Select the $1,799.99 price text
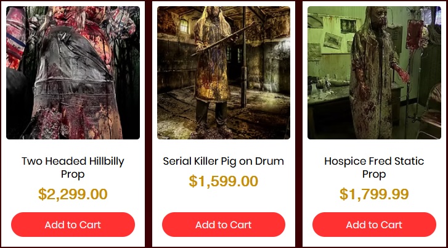 pyautogui.click(x=374, y=194)
